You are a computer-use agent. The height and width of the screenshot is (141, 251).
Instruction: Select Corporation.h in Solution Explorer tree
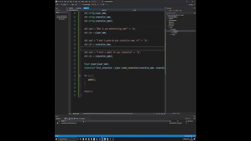(x=175, y=33)
